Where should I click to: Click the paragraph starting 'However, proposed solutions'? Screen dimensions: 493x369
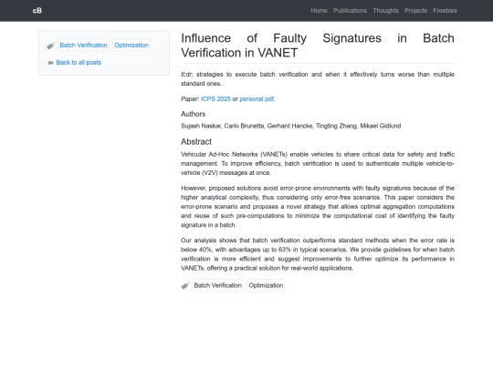coord(318,207)
